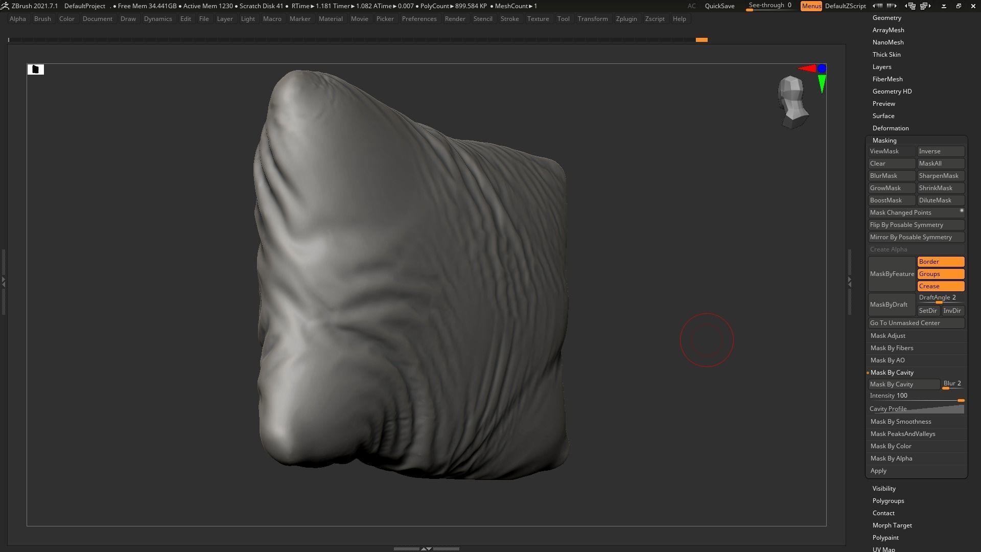The image size is (981, 552).
Task: Toggle the Crease mask feature option
Action: (x=941, y=286)
